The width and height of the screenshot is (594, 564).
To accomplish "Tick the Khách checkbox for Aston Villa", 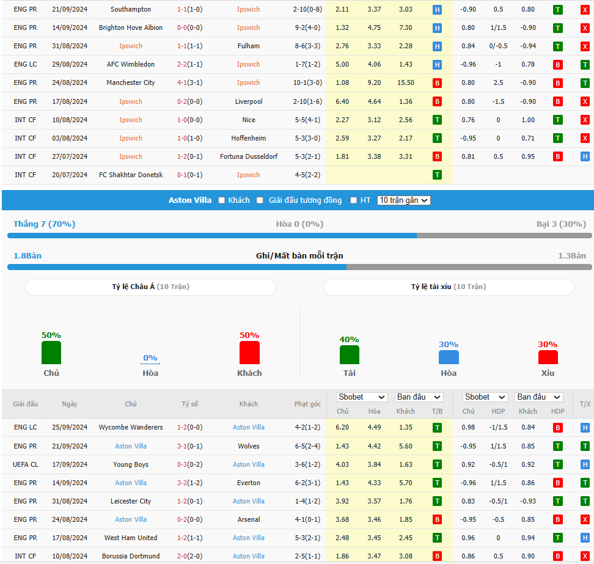I will click(222, 200).
